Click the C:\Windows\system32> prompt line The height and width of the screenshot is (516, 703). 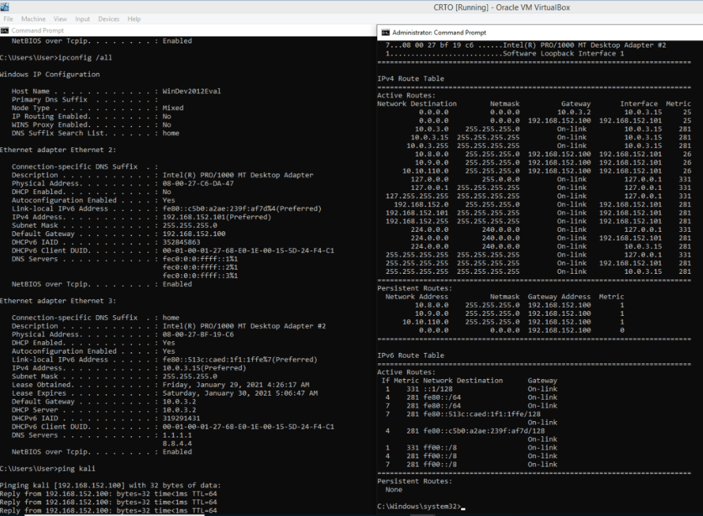[418, 506]
